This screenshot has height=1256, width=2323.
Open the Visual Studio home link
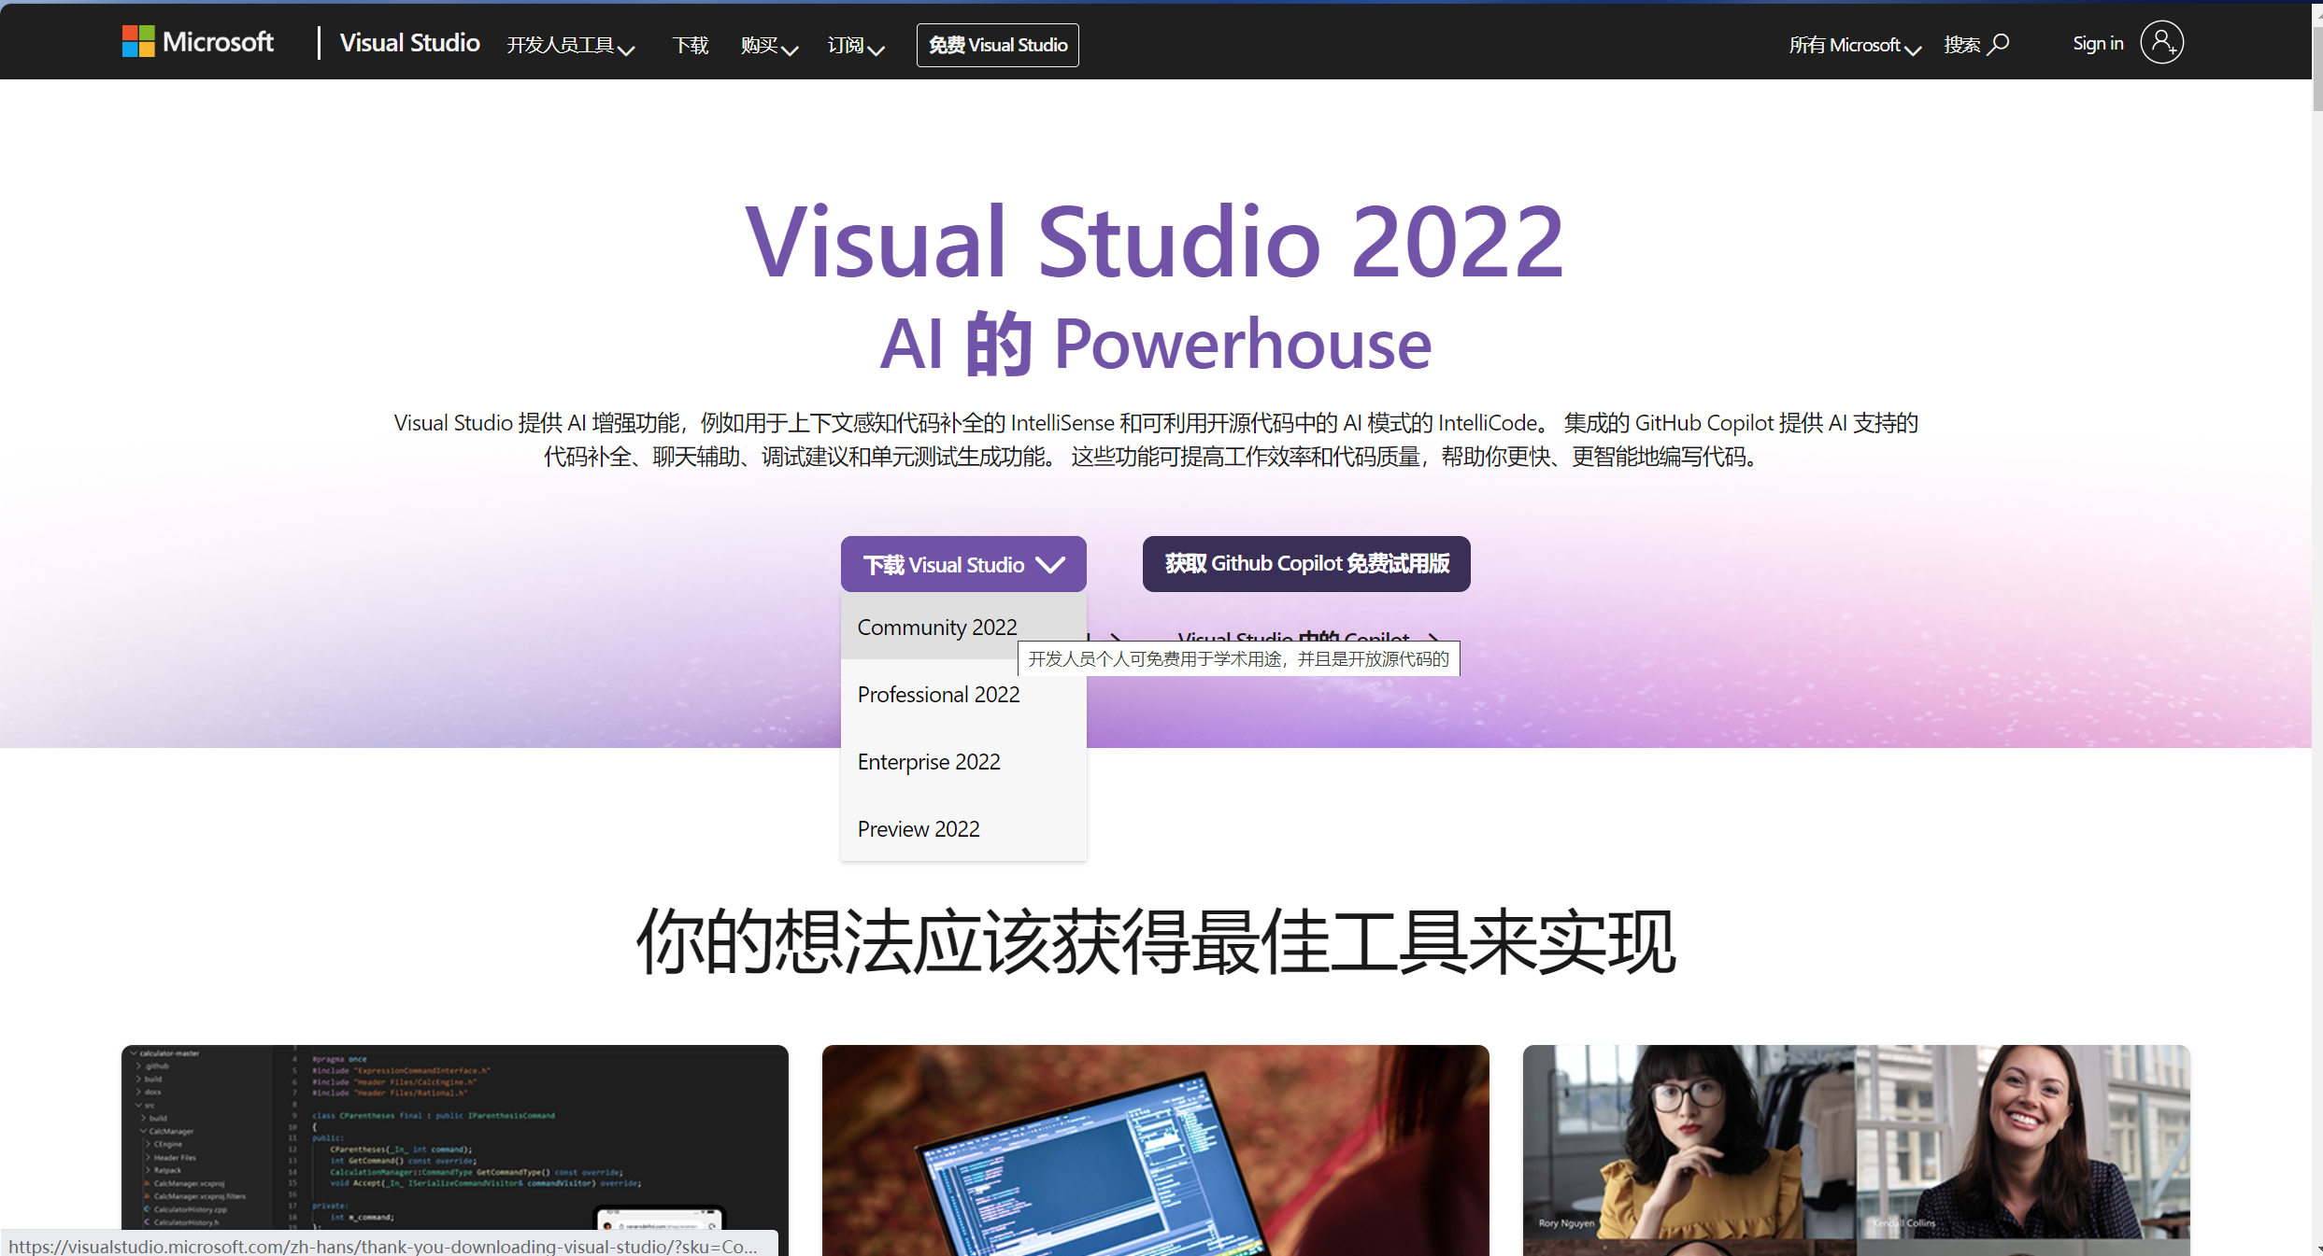point(409,43)
